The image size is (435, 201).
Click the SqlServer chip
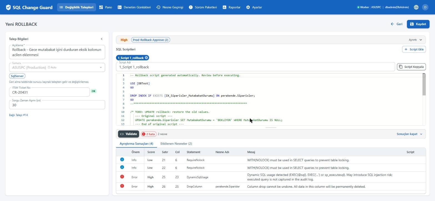point(17,76)
